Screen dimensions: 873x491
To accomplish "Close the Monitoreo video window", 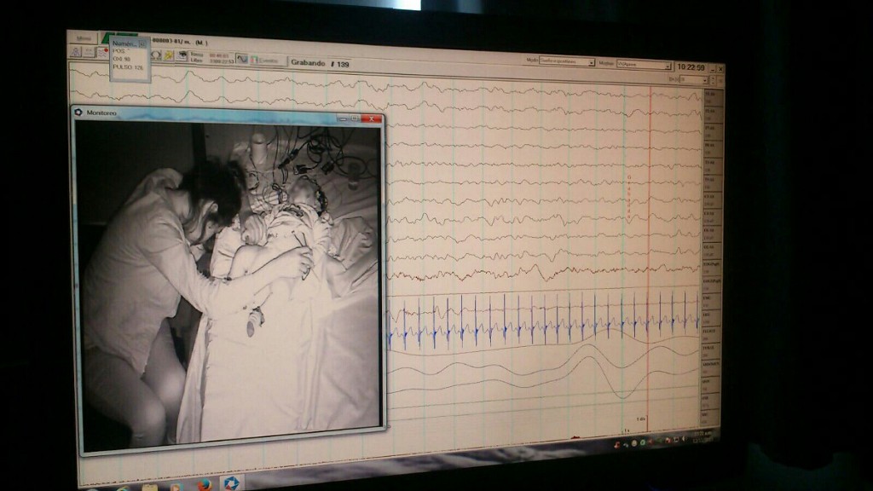I will (x=372, y=118).
